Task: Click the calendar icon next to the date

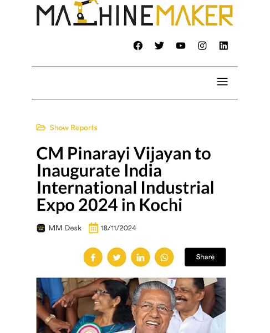Action: (93, 228)
